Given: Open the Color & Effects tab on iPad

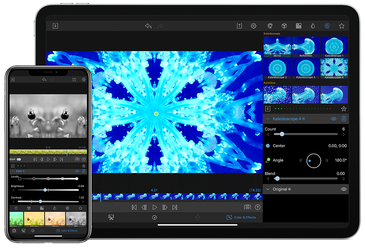Looking at the screenshot, I should point(241,217).
